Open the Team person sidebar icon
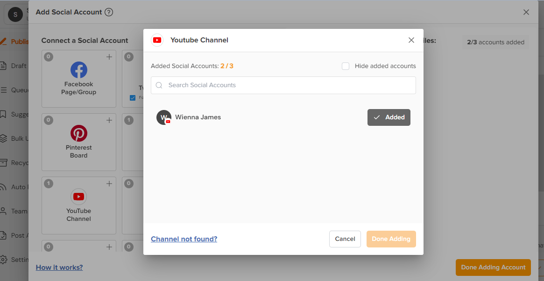Image resolution: width=544 pixels, height=281 pixels. pyautogui.click(x=3, y=211)
